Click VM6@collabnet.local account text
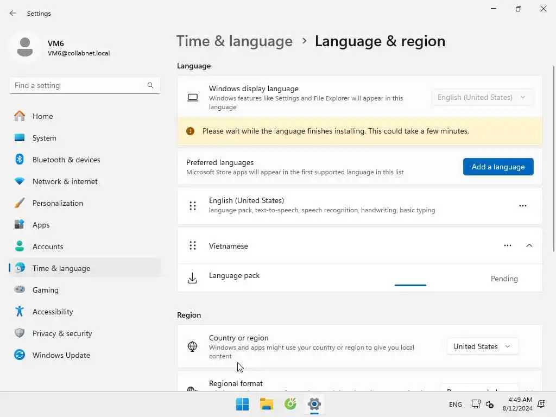556x417 pixels. [x=79, y=53]
